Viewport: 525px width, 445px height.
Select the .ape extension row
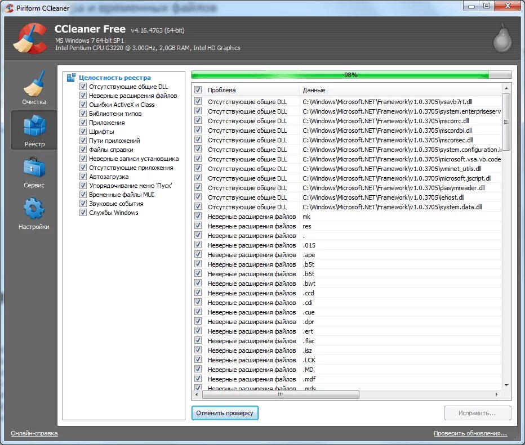[347, 255]
